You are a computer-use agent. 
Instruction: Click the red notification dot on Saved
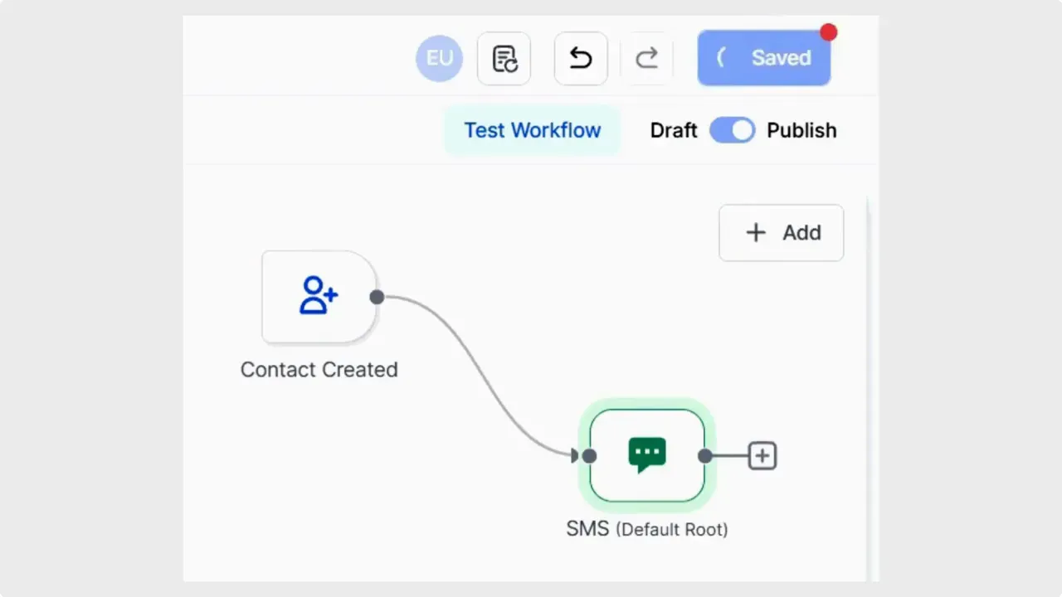828,32
